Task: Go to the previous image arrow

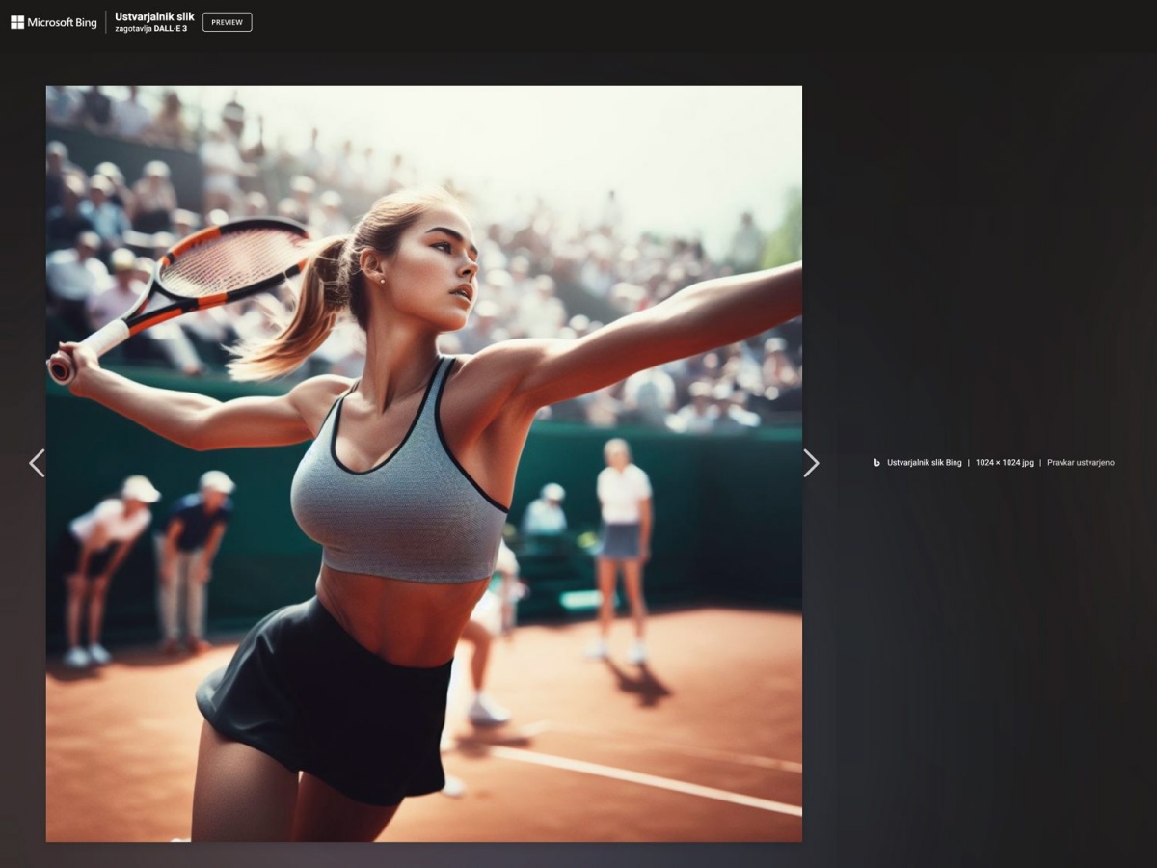Action: 37,463
